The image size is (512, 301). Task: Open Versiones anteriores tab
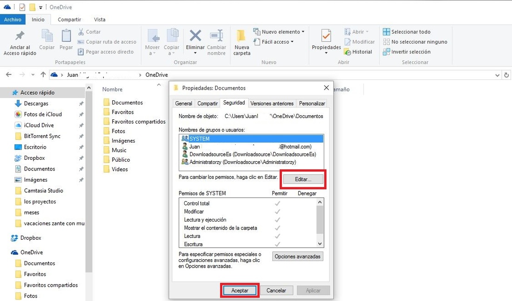(272, 103)
